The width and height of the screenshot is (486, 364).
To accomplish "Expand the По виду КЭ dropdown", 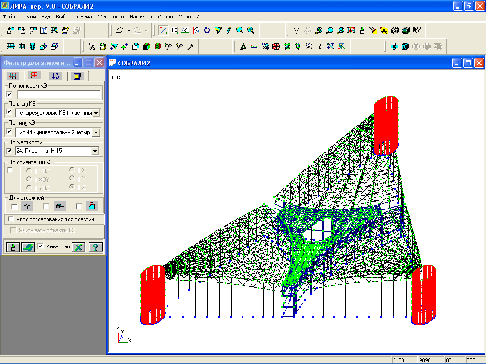I will (95, 113).
